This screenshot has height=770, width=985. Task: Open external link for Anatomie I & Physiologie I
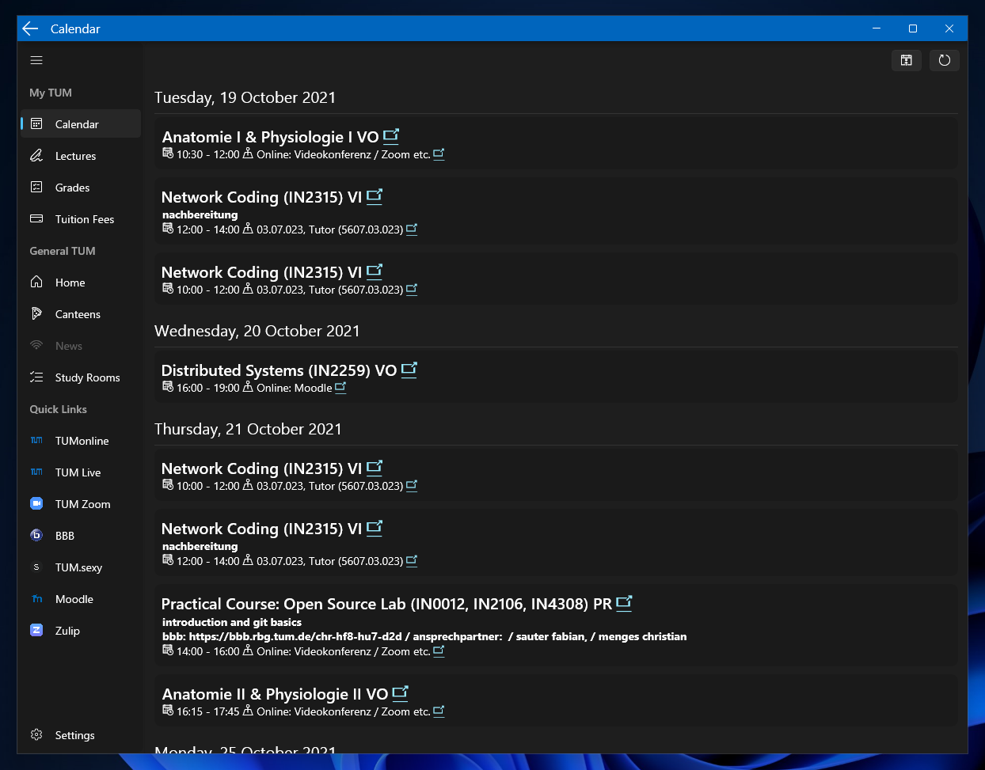point(391,136)
